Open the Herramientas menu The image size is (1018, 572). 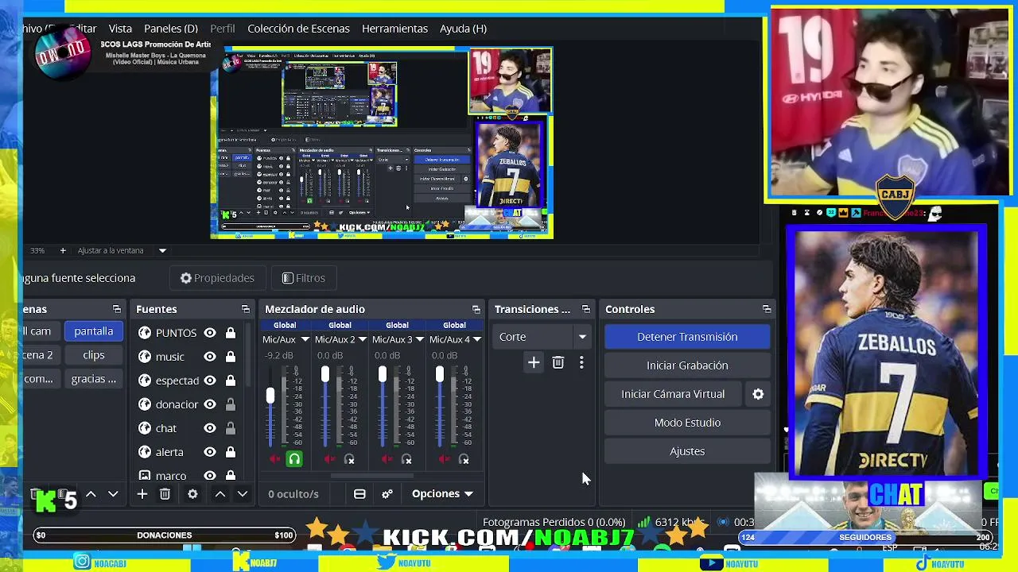394,29
